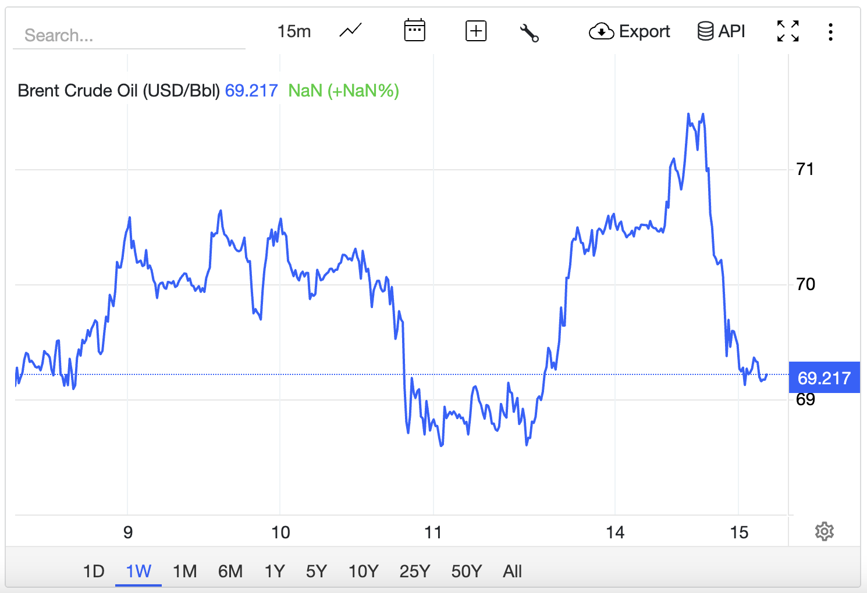Click the 69.217 current price label

click(824, 378)
